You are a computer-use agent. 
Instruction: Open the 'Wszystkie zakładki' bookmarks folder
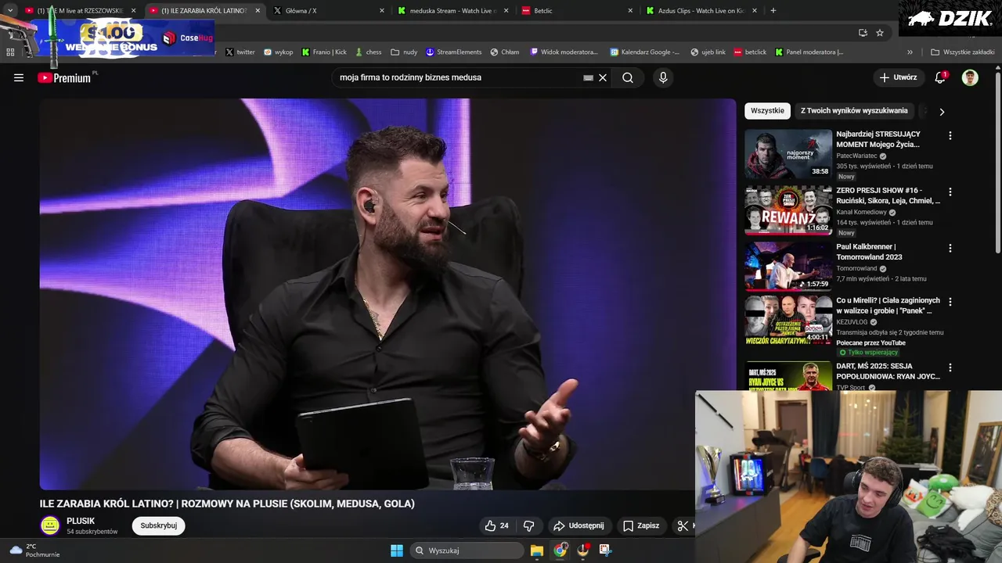point(962,52)
